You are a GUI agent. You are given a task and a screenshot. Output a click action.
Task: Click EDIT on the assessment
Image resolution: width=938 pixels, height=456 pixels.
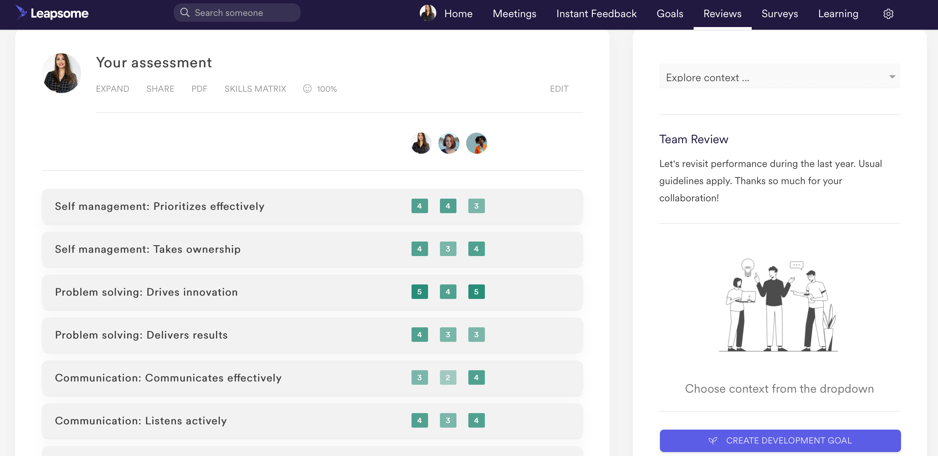click(x=559, y=89)
